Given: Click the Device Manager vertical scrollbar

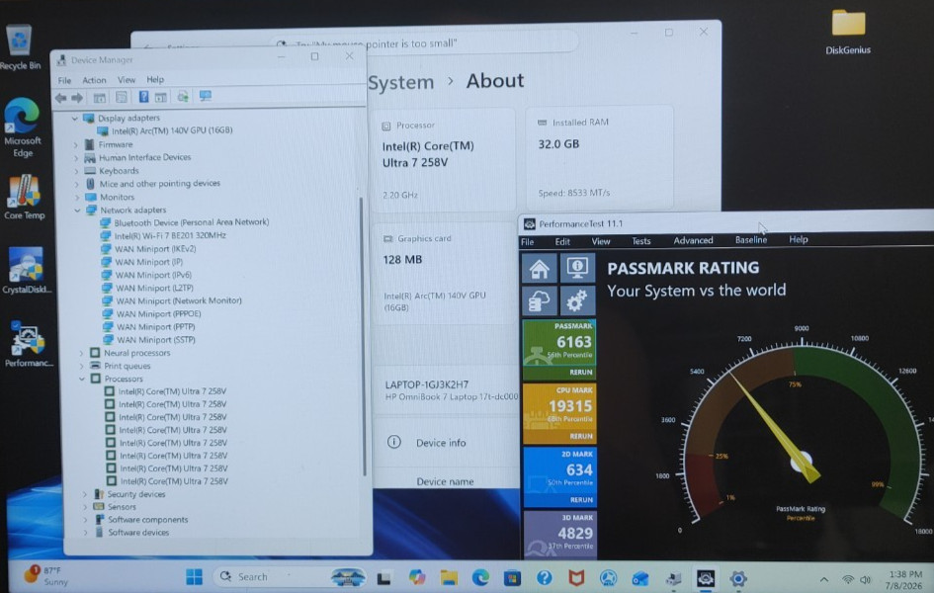Looking at the screenshot, I should click(362, 336).
